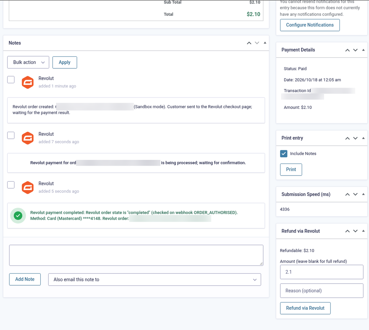Click the Gravity Forms icon on the 1 minute ago note
Viewport: 369px width, 330px height.
click(28, 82)
